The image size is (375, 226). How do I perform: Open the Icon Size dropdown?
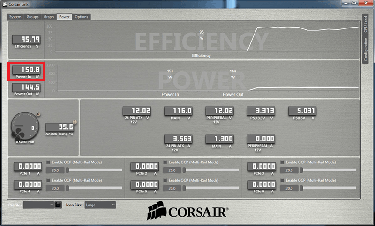click(100, 205)
